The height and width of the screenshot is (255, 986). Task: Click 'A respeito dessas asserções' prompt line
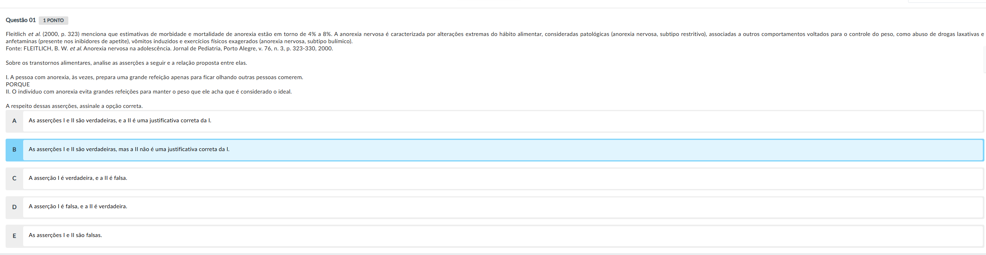(x=74, y=106)
